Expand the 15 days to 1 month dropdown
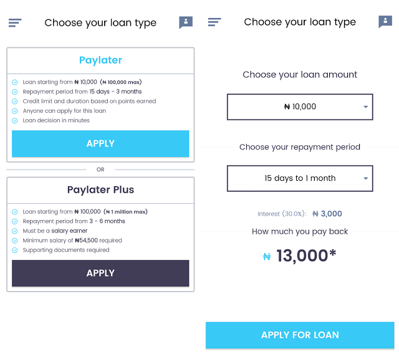 pyautogui.click(x=300, y=178)
